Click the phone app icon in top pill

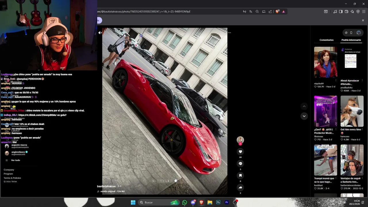pyautogui.click(x=351, y=33)
